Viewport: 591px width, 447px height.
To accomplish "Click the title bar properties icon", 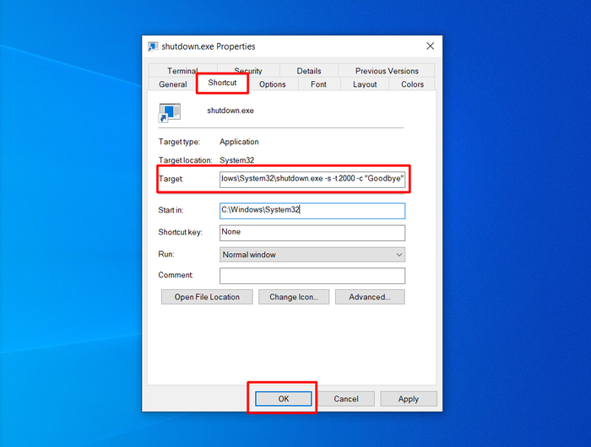I will [153, 46].
